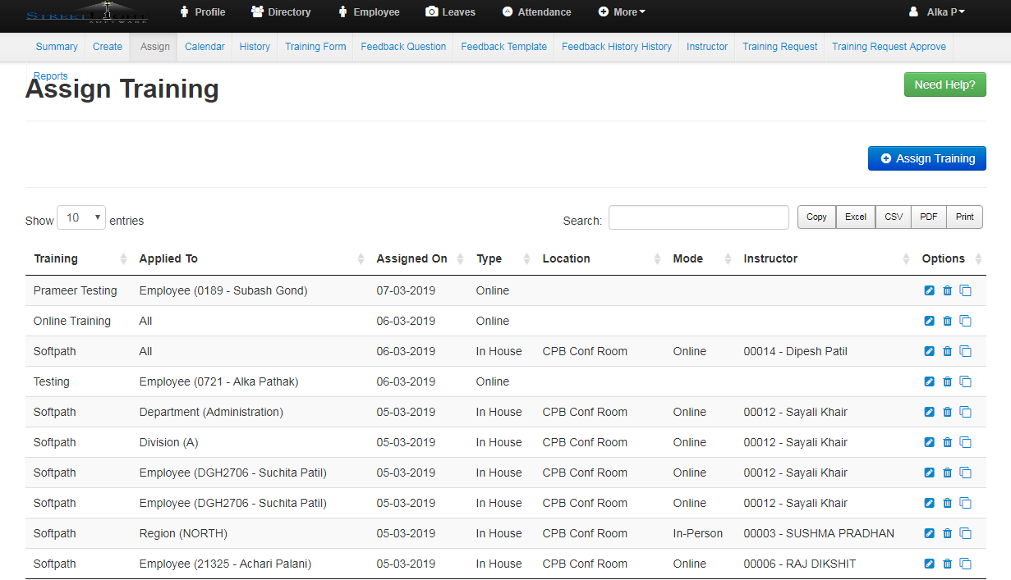
Task: Open the Leaves menu item
Action: coord(450,12)
